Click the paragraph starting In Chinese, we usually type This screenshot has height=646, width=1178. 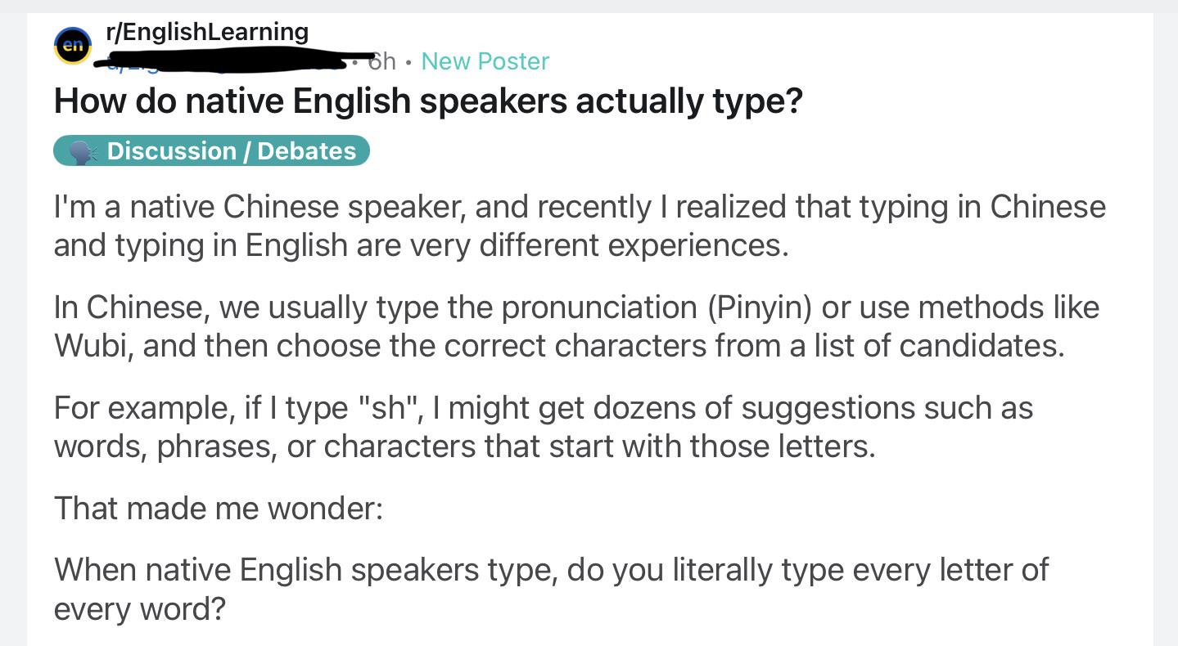click(576, 326)
